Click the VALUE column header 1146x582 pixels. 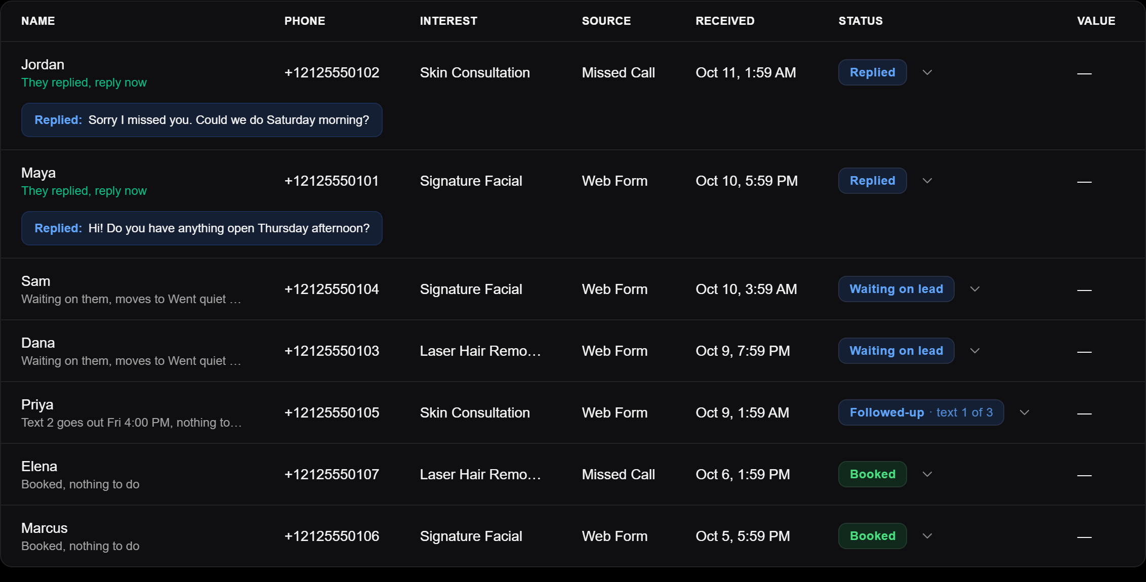pos(1096,21)
